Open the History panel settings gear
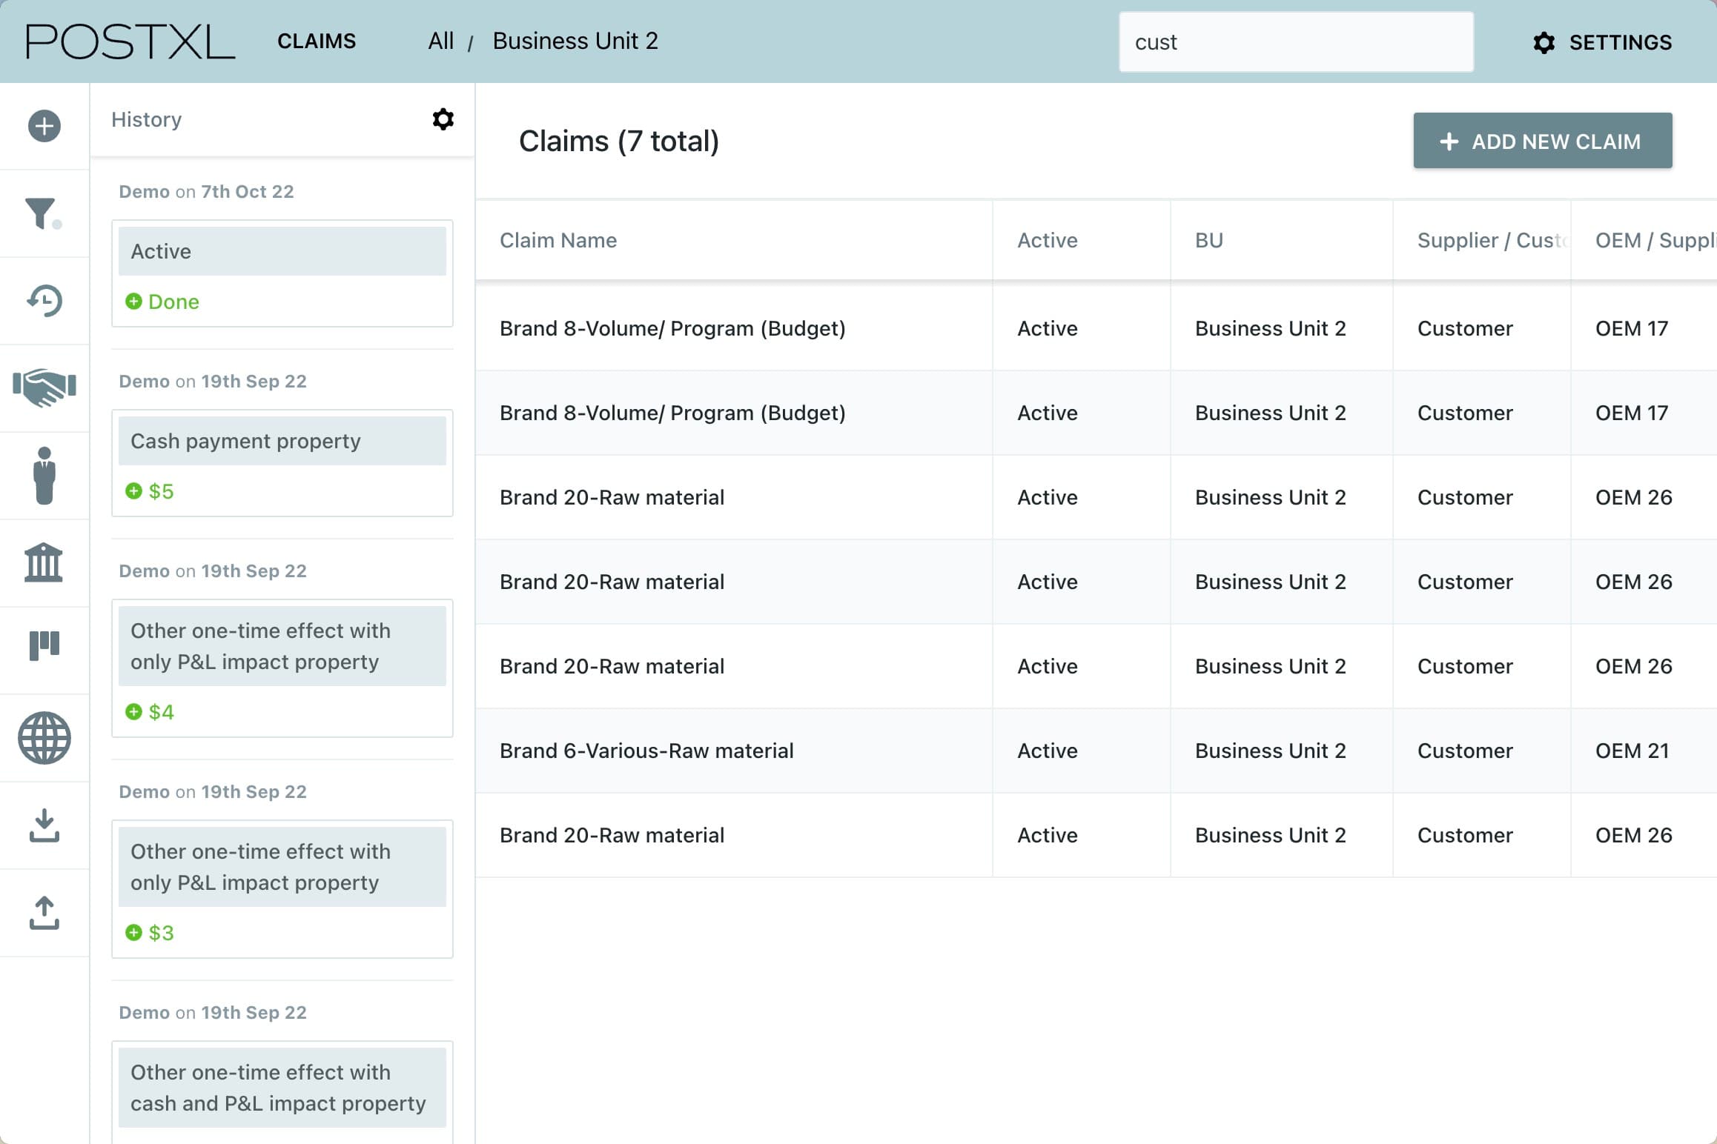Screen dimensions: 1717x1144 tap(443, 119)
